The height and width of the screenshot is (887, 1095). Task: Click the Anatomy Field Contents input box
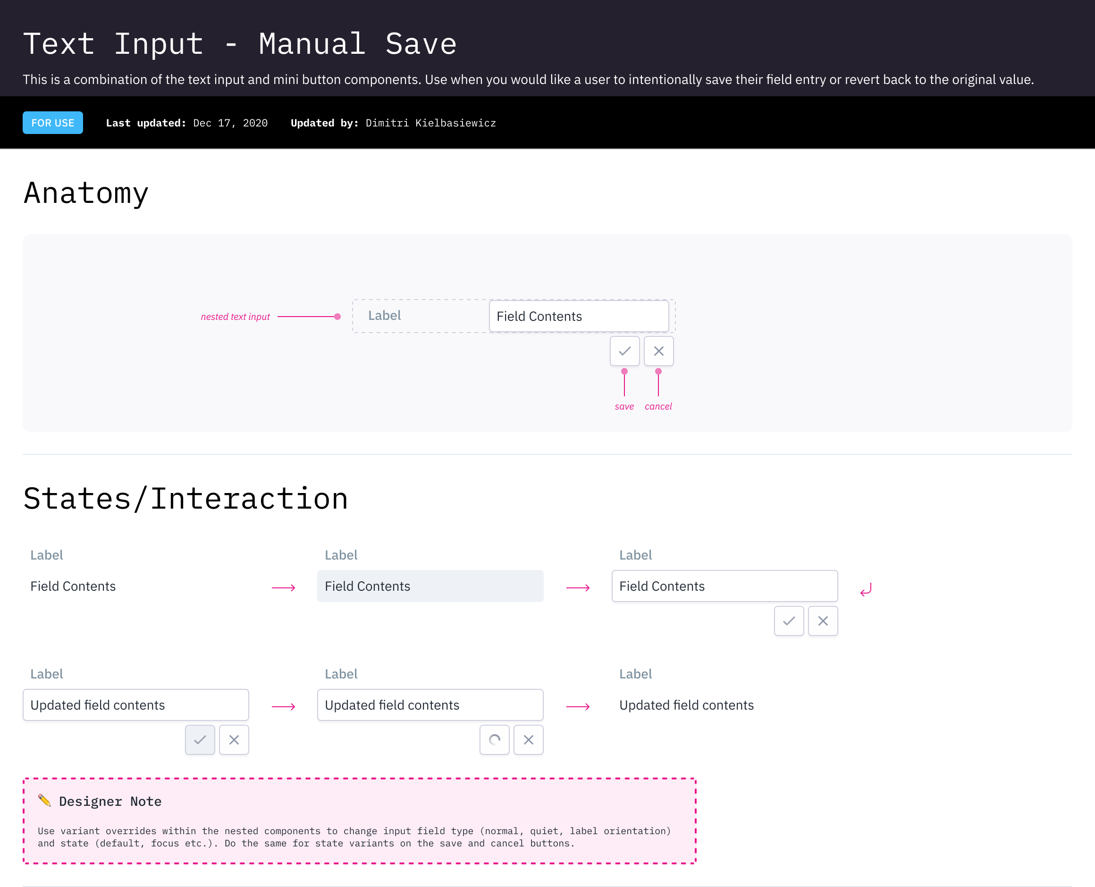point(578,316)
